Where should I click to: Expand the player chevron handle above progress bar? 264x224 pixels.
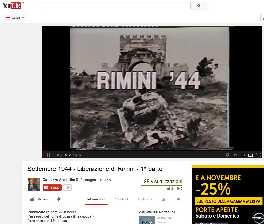click(x=152, y=148)
